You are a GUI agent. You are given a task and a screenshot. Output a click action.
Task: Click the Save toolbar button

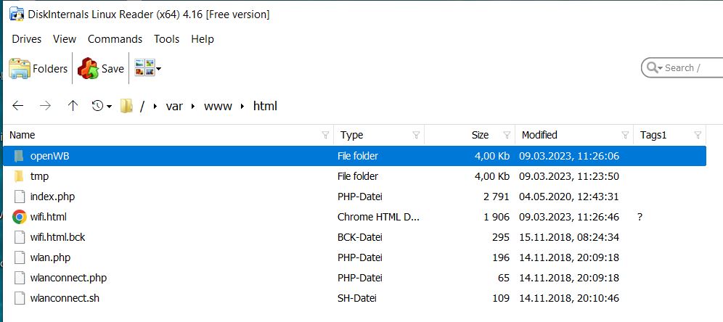101,69
